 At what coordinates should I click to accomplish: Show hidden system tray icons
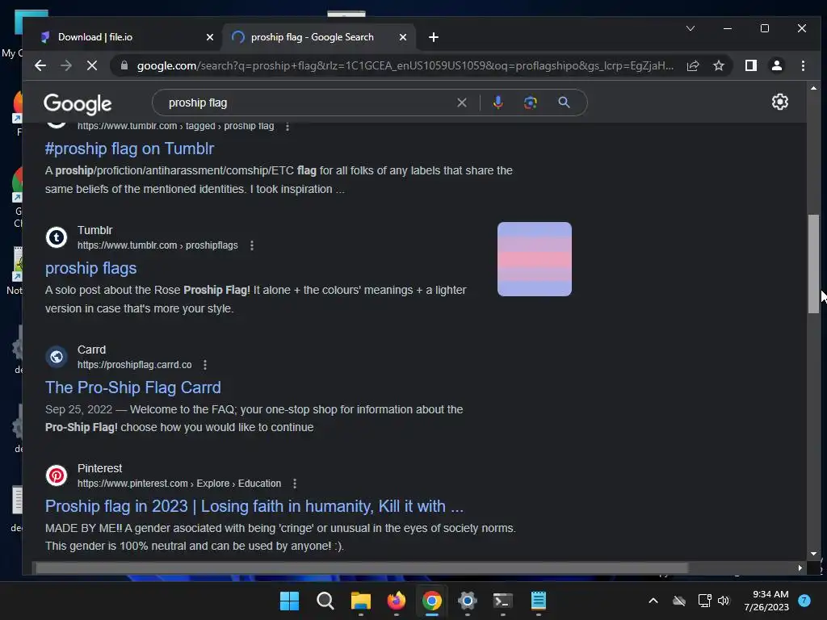[653, 601]
